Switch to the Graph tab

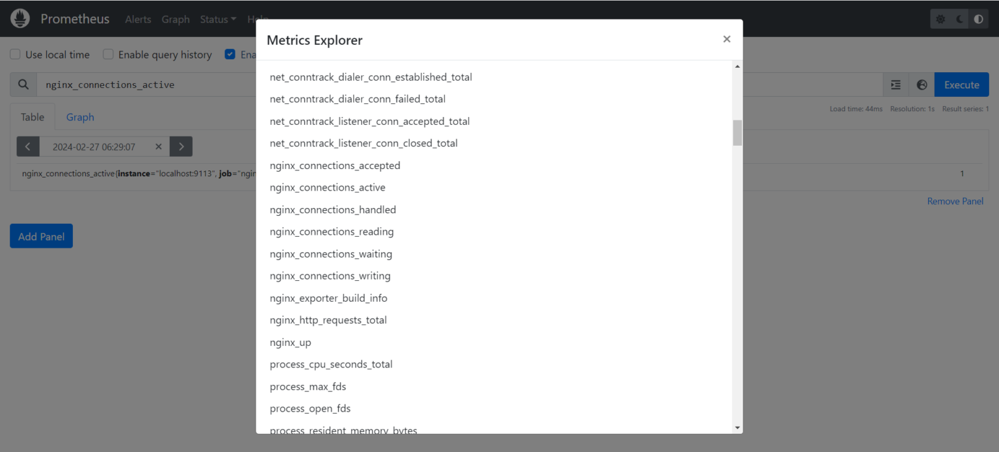[x=80, y=117]
